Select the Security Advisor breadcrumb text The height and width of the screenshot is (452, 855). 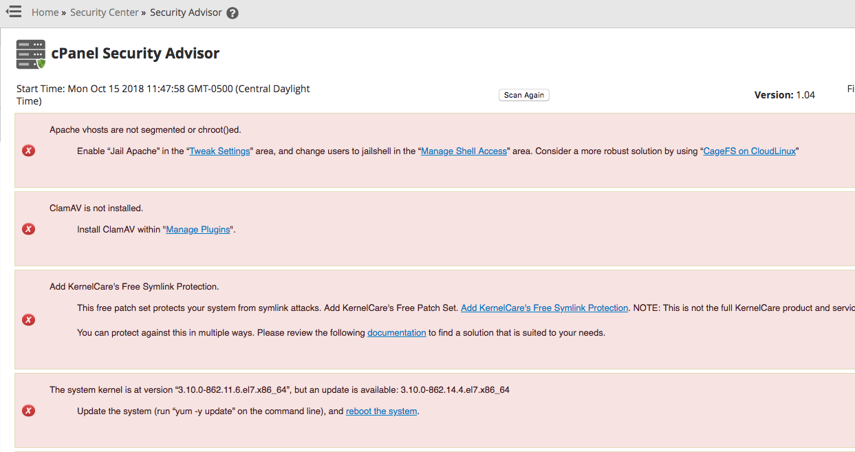(186, 12)
